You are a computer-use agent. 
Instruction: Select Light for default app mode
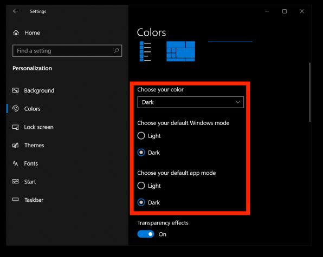[141, 186]
